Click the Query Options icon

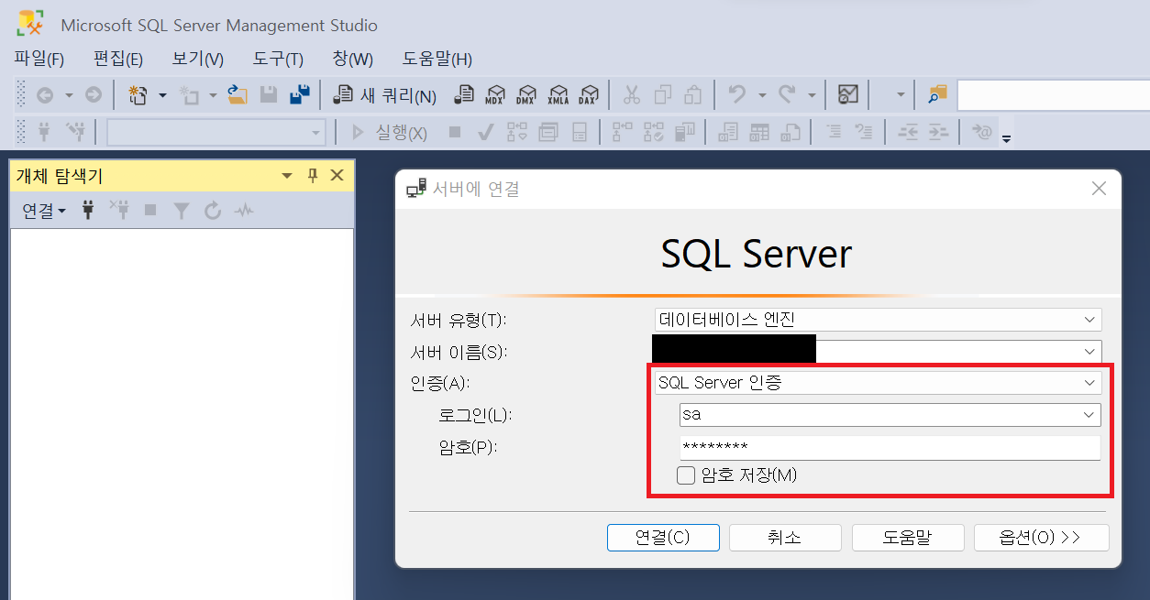click(x=548, y=133)
